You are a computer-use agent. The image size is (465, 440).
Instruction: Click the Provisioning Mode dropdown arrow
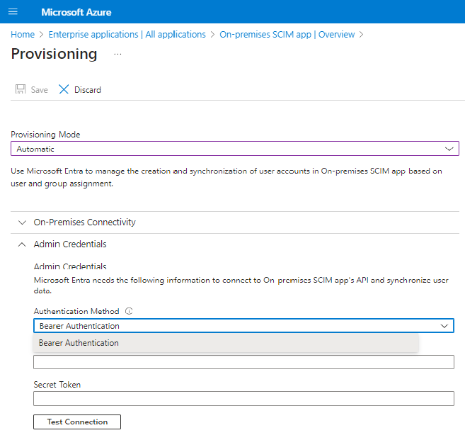coord(449,149)
